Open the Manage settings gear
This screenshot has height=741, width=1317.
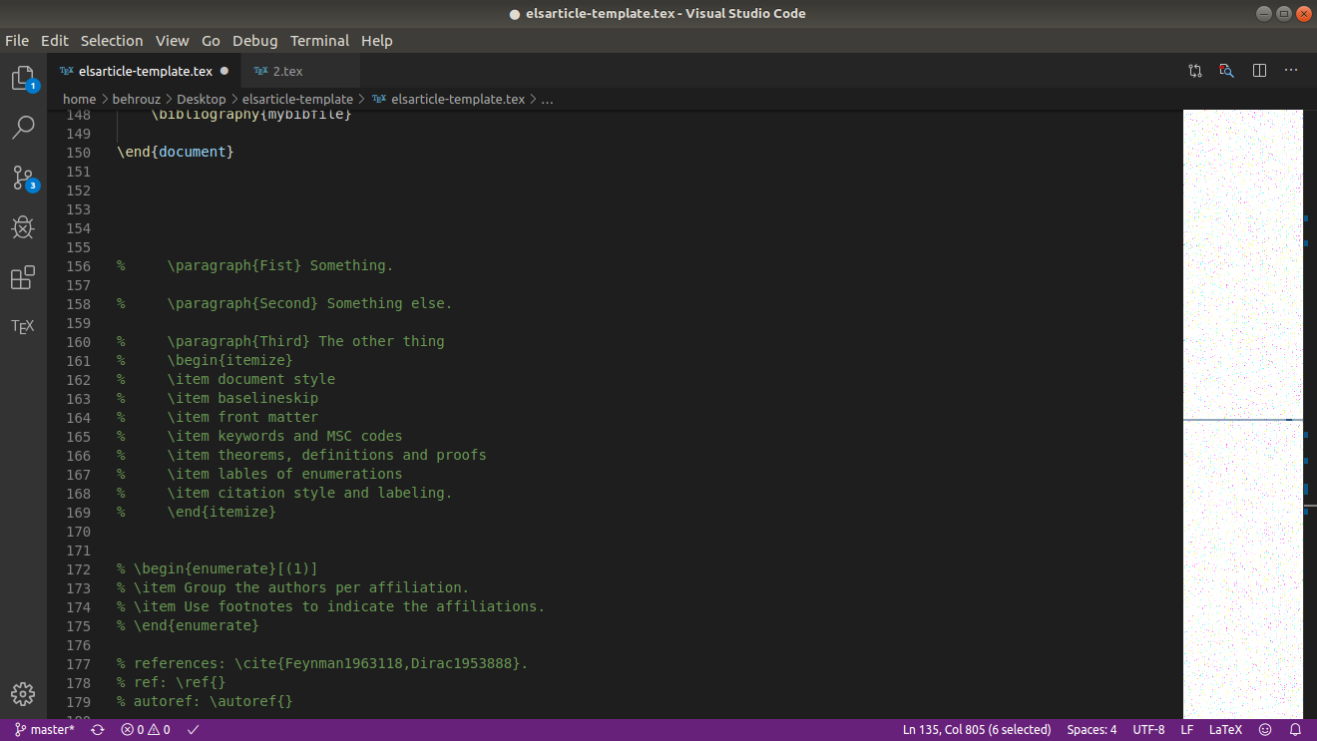coord(22,694)
